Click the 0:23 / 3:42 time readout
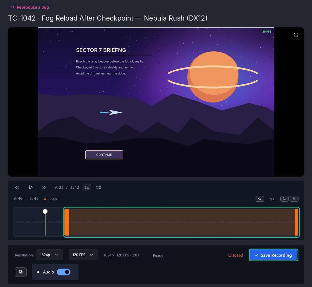 [67, 187]
